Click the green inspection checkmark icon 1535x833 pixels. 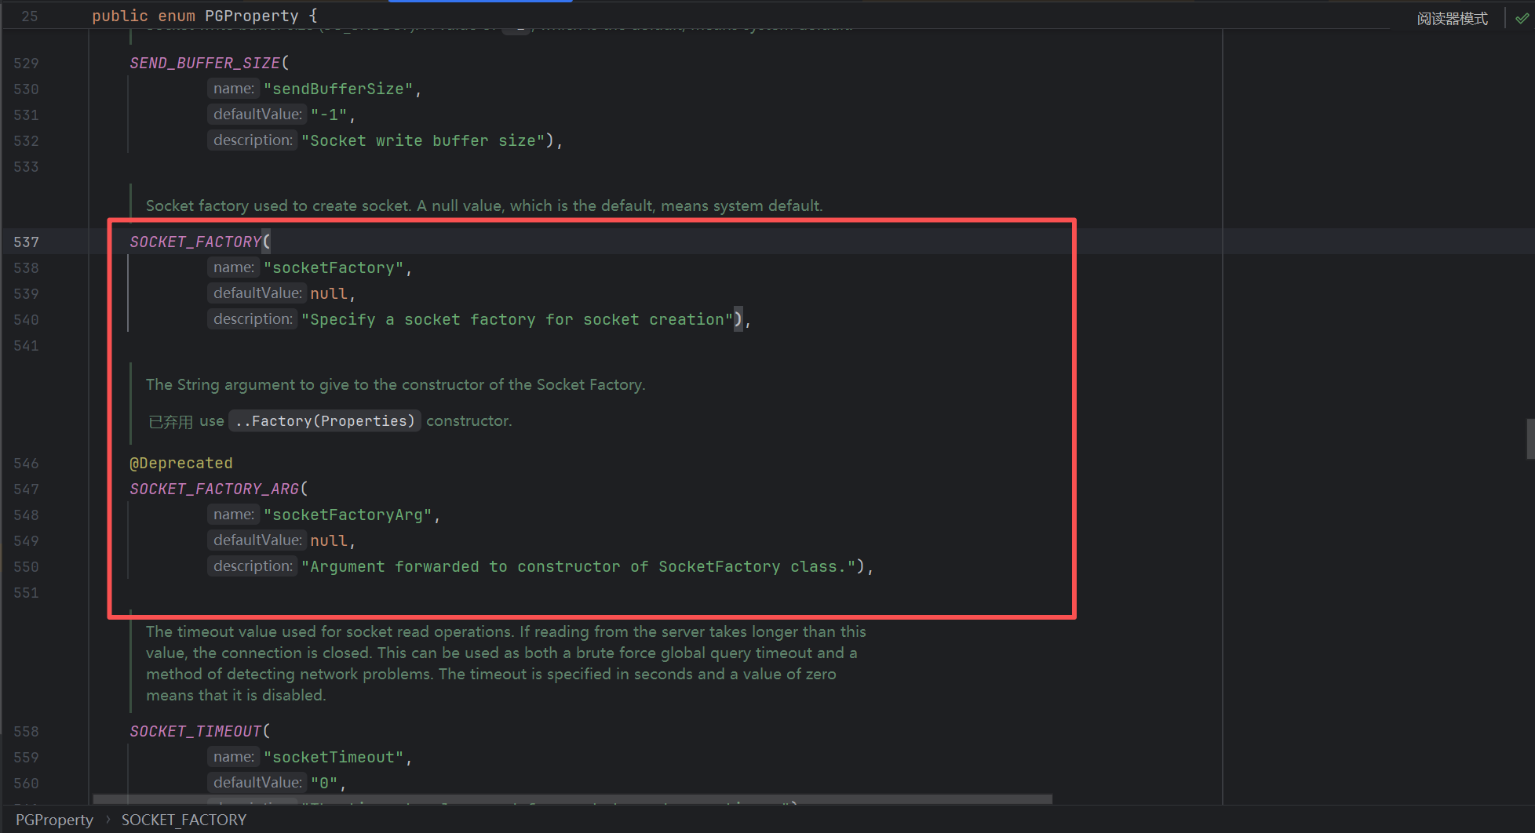[1522, 18]
